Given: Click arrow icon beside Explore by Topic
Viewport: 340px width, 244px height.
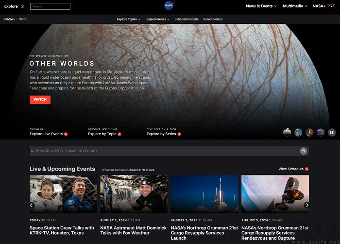Looking at the screenshot, I should tap(119, 134).
